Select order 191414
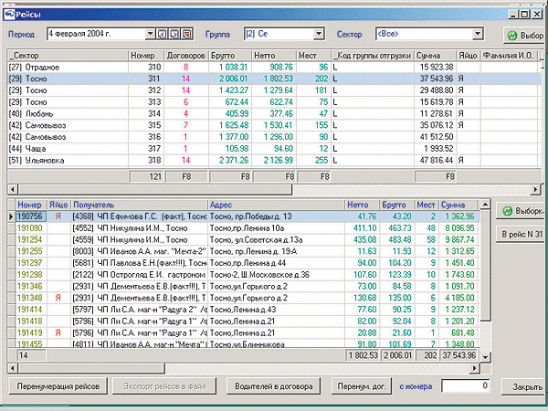 click(30, 310)
